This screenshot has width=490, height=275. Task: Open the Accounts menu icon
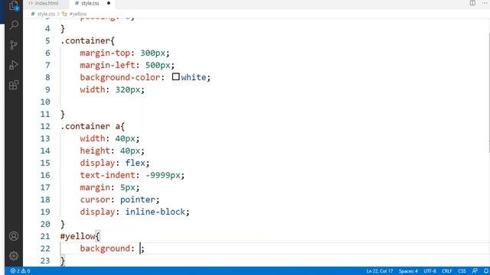click(14, 236)
